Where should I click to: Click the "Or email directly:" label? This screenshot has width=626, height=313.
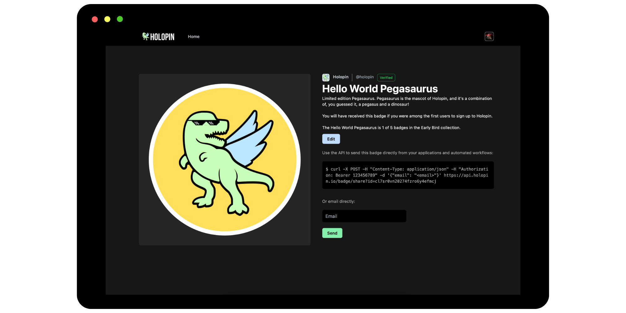point(338,201)
